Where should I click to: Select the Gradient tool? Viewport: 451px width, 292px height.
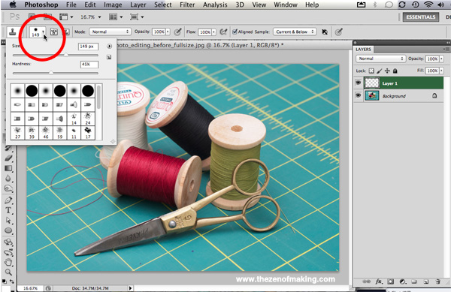[8, 168]
